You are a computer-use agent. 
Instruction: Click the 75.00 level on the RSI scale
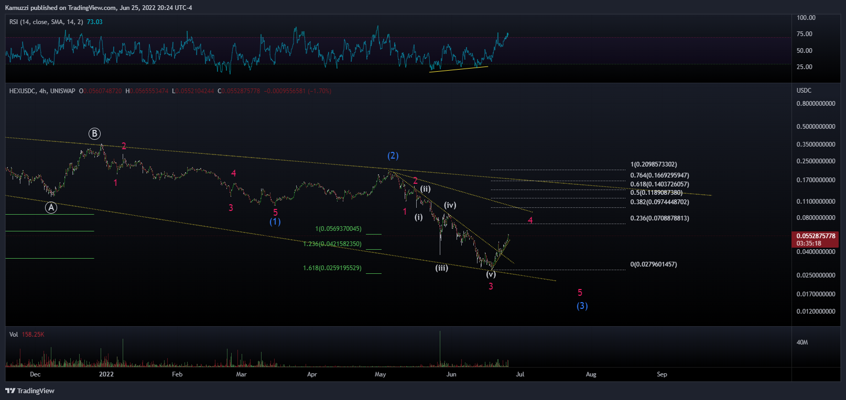coord(804,34)
